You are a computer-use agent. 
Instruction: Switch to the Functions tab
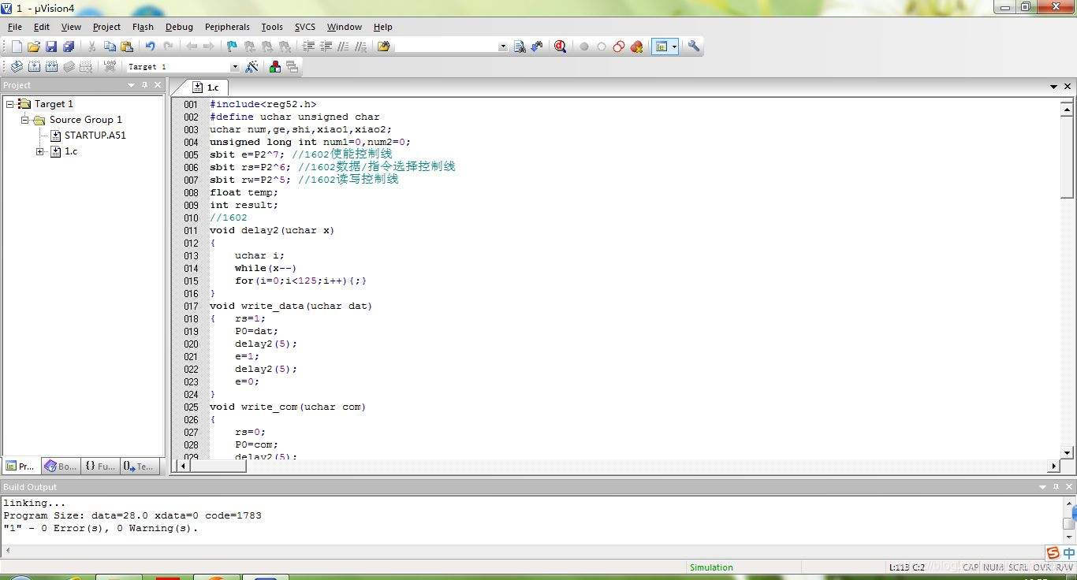(100, 467)
